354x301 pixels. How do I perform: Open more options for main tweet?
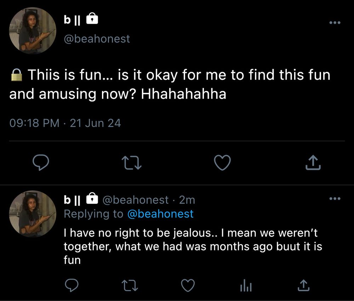(x=335, y=23)
